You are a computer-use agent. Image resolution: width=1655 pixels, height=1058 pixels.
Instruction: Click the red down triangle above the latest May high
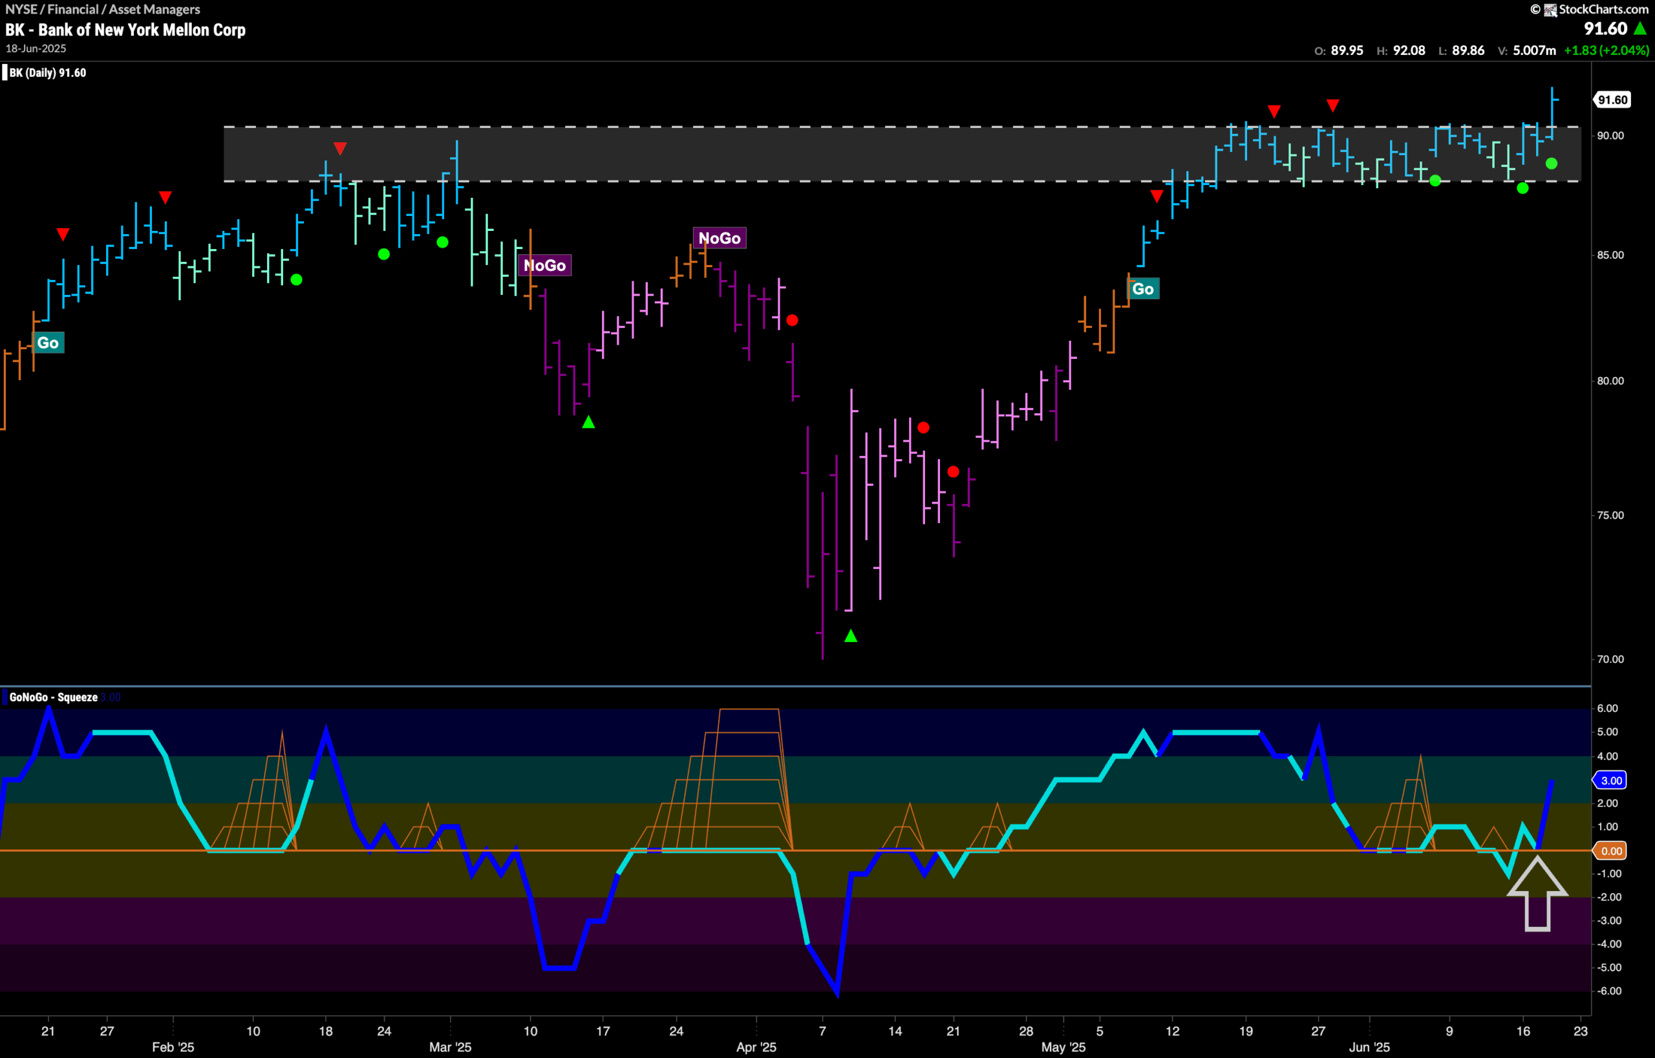[1332, 105]
